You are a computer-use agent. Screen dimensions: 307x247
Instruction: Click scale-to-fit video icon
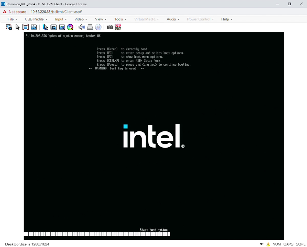(34, 27)
